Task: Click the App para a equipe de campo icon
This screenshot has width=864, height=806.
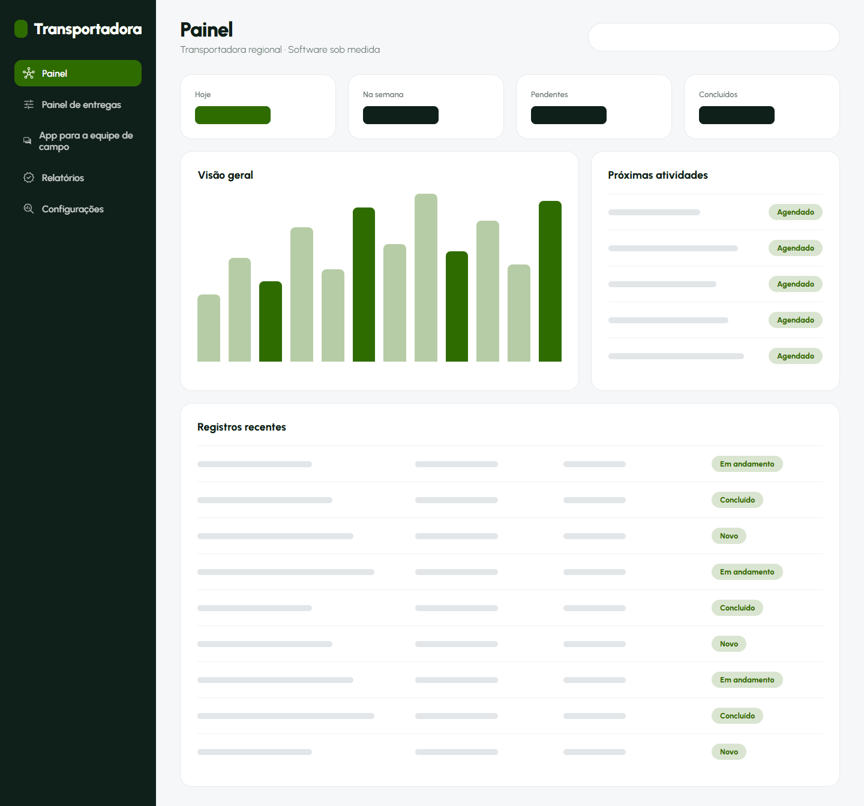Action: tap(28, 141)
